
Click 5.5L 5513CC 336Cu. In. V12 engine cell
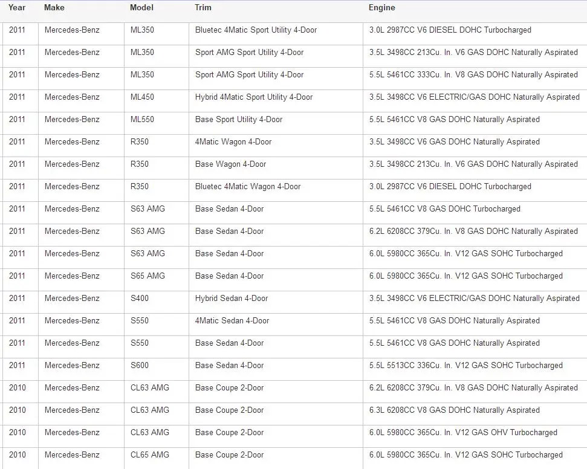[x=465, y=365]
